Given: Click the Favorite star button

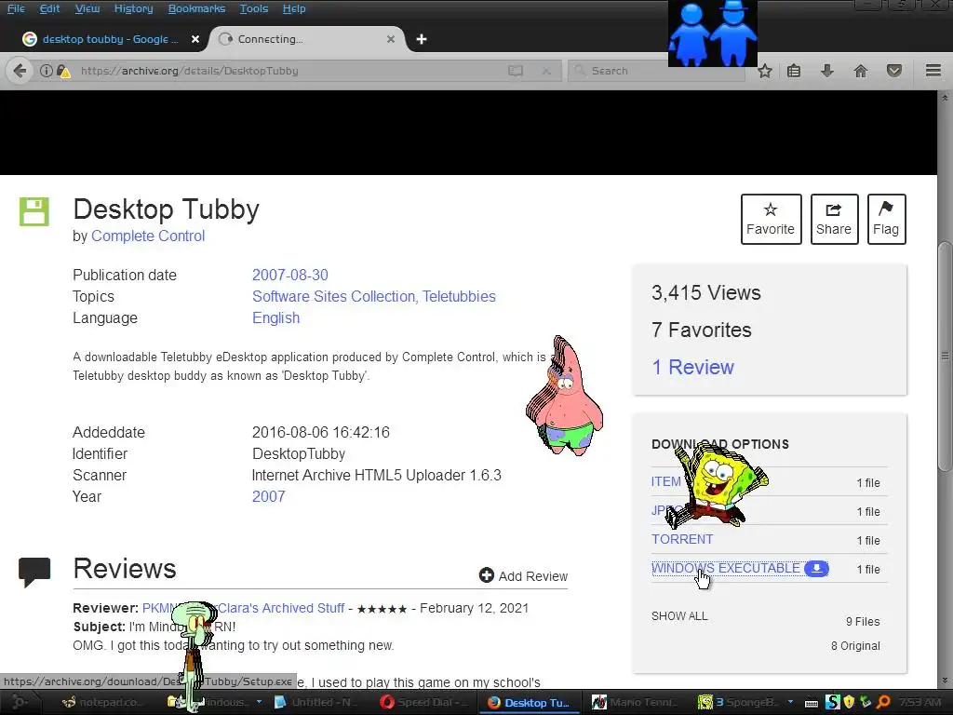Looking at the screenshot, I should [771, 219].
